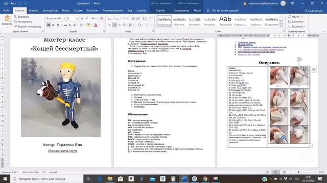Expand the Styles gallery with the More arrow

[x=282, y=25]
